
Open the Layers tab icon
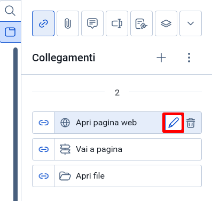pyautogui.click(x=166, y=23)
